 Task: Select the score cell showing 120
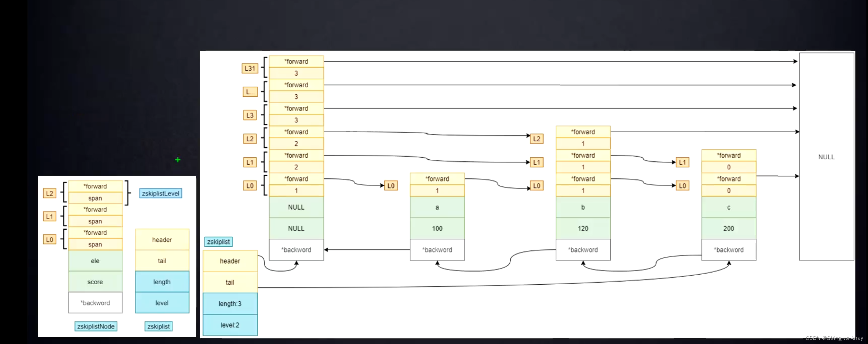(583, 228)
